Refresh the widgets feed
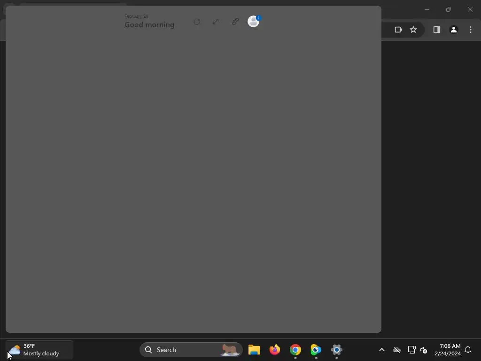Image resolution: width=481 pixels, height=361 pixels. pyautogui.click(x=197, y=22)
